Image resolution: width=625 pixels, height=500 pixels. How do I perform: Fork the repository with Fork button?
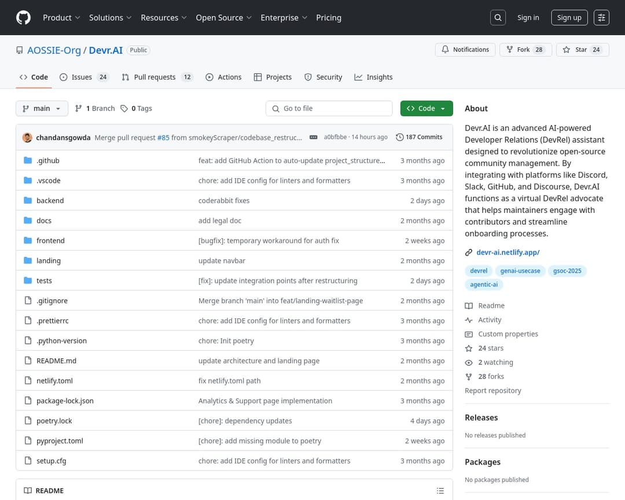point(525,49)
